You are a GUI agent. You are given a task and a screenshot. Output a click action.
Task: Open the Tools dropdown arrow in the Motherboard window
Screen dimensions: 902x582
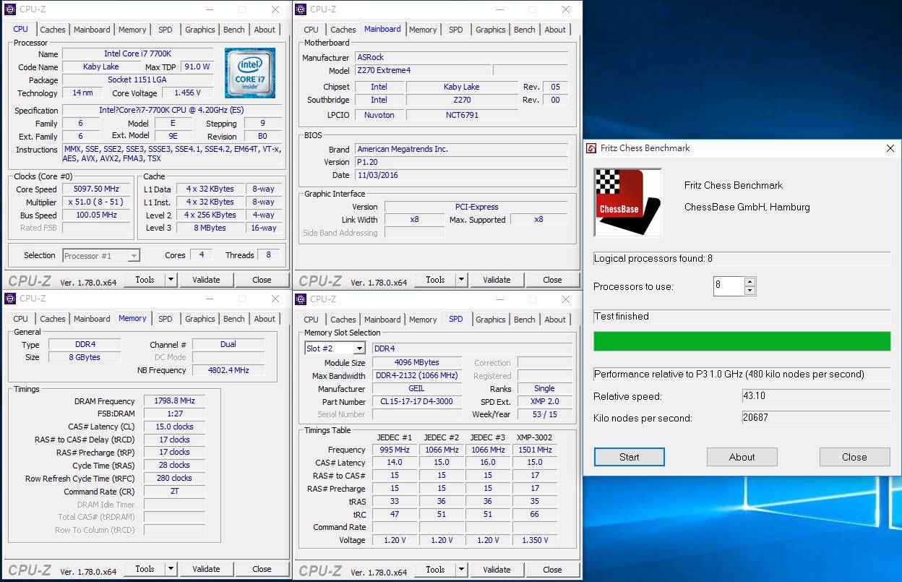click(461, 280)
